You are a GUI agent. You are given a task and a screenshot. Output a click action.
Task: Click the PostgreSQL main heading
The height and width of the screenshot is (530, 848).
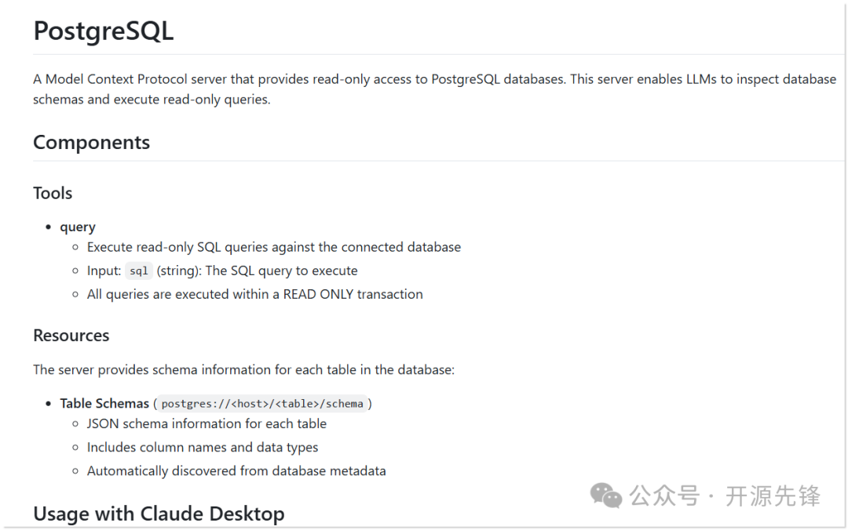(104, 31)
